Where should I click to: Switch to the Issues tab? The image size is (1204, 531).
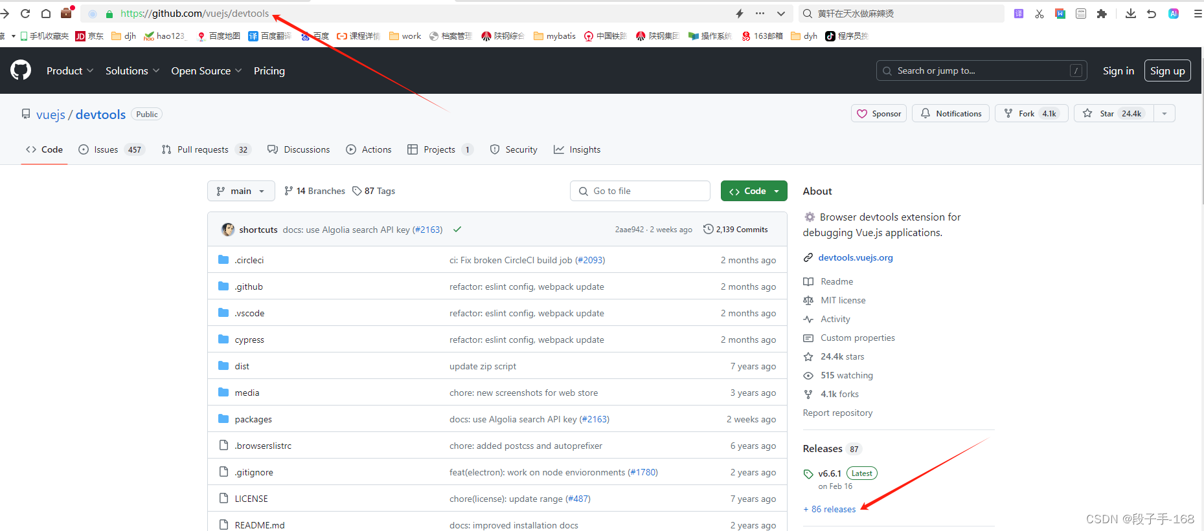[x=111, y=149]
